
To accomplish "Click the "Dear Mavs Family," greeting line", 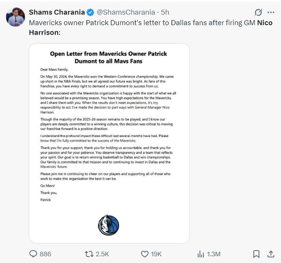I will [54, 70].
